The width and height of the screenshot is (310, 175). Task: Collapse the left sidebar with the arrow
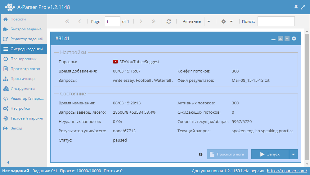pos(8,162)
